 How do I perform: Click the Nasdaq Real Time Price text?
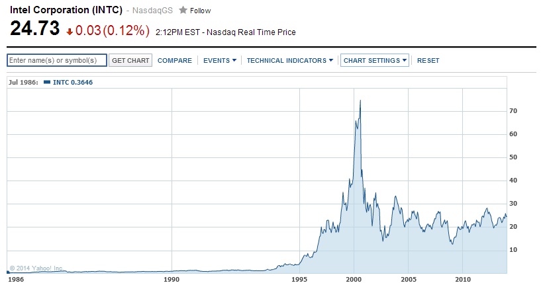pos(251,32)
